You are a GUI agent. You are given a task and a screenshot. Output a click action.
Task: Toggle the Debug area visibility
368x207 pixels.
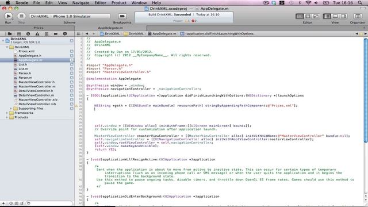335,16
